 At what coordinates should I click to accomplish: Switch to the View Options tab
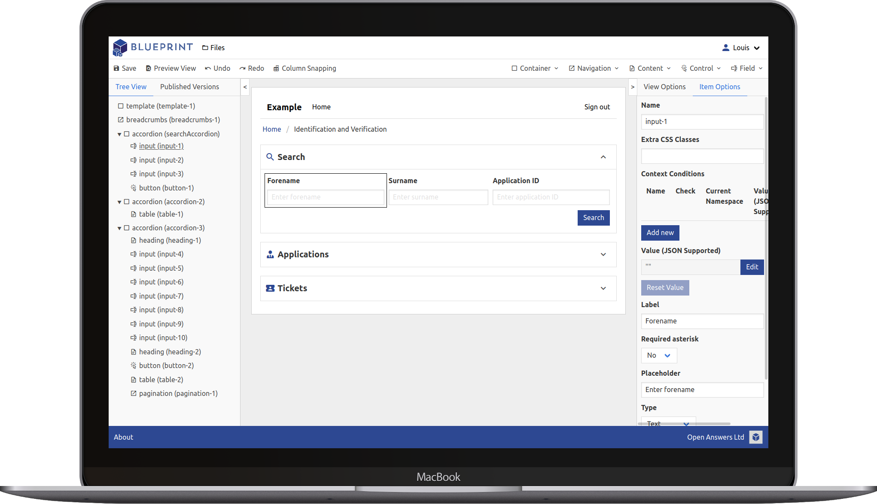click(664, 87)
